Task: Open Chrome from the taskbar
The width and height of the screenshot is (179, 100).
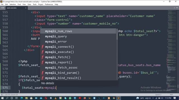Action: point(114,98)
